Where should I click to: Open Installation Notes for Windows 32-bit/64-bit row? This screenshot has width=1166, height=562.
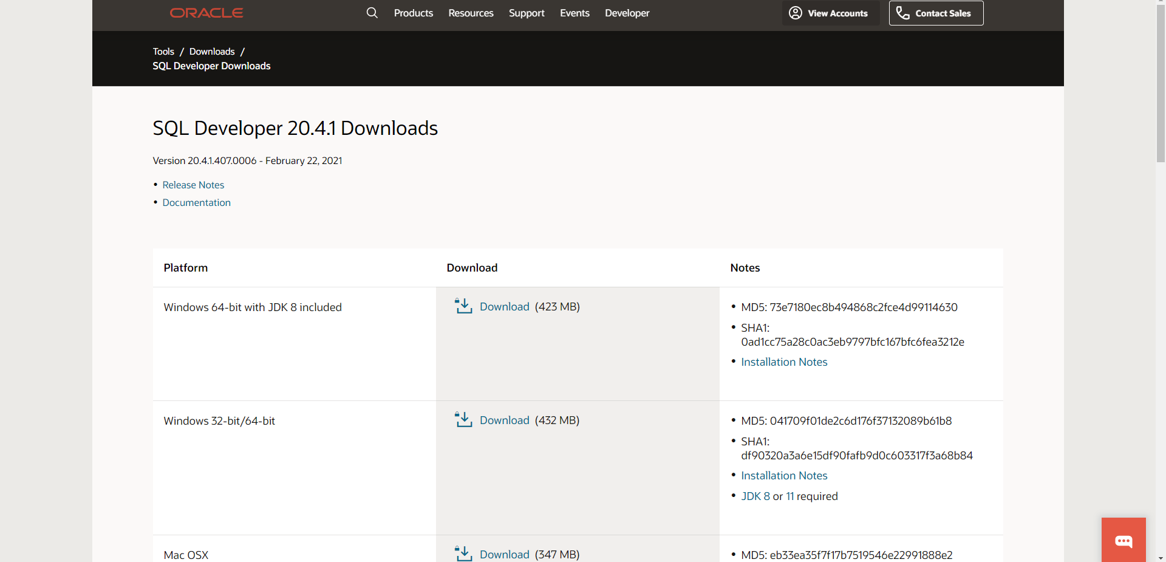pos(784,476)
